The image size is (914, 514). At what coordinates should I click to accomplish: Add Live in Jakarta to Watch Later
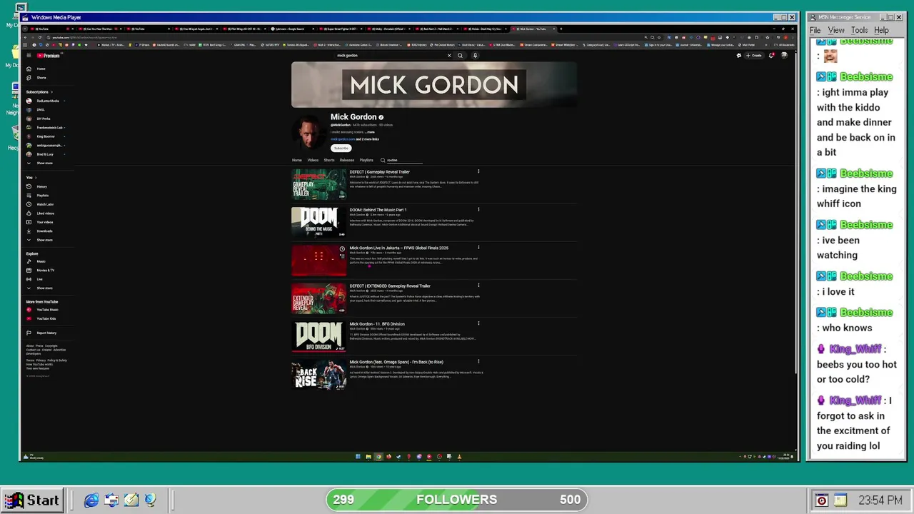click(342, 248)
